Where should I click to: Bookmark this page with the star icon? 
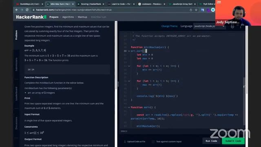196,10
